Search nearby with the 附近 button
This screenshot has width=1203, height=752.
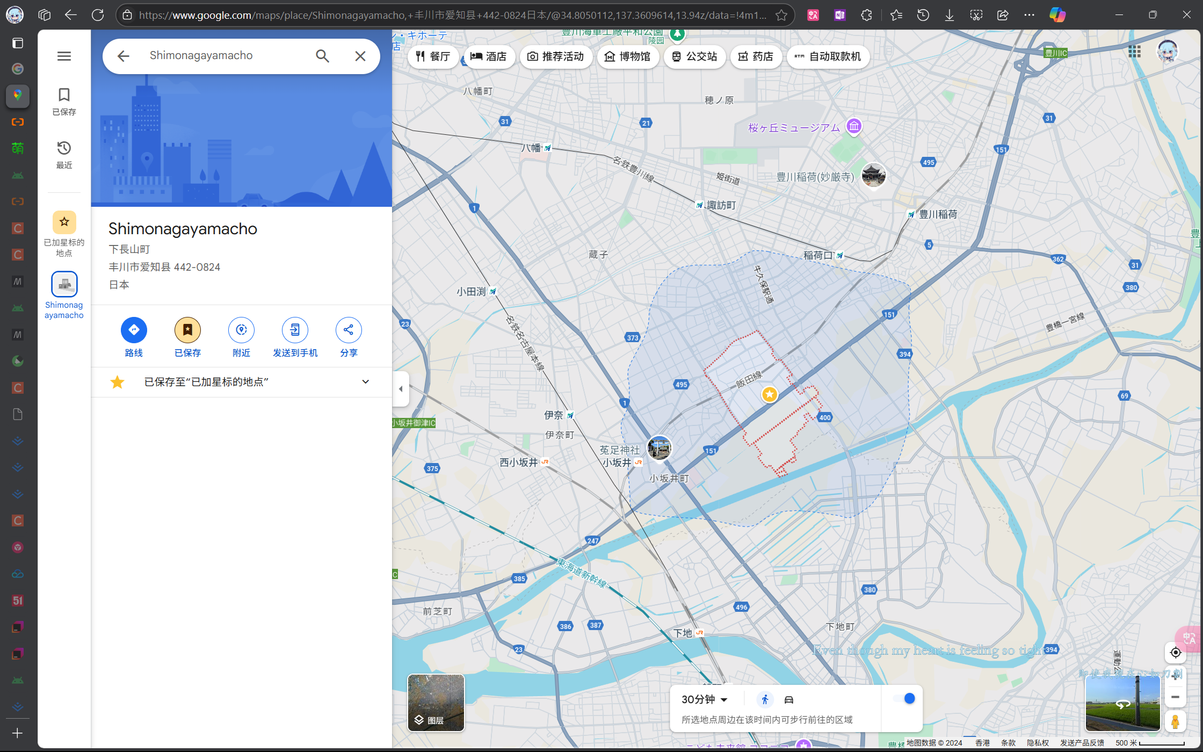click(x=241, y=337)
